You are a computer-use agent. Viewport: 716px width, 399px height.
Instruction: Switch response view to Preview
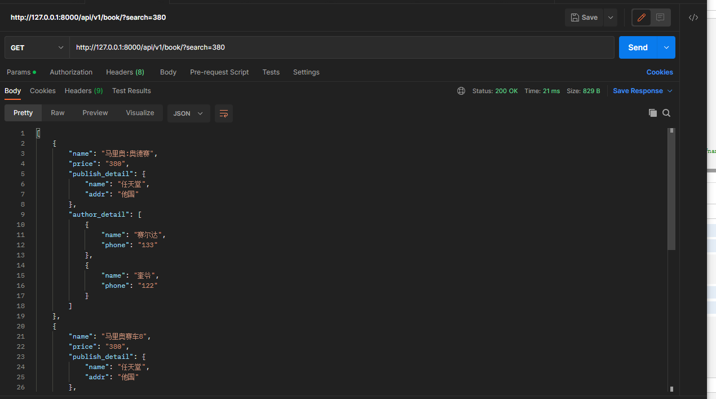click(95, 113)
